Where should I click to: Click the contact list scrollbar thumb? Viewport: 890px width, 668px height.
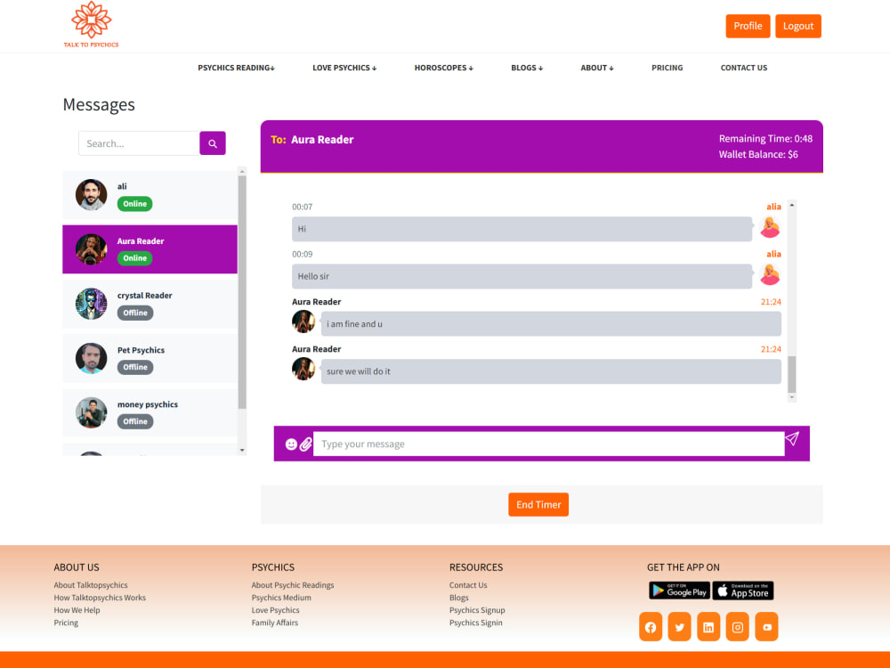coord(242,292)
